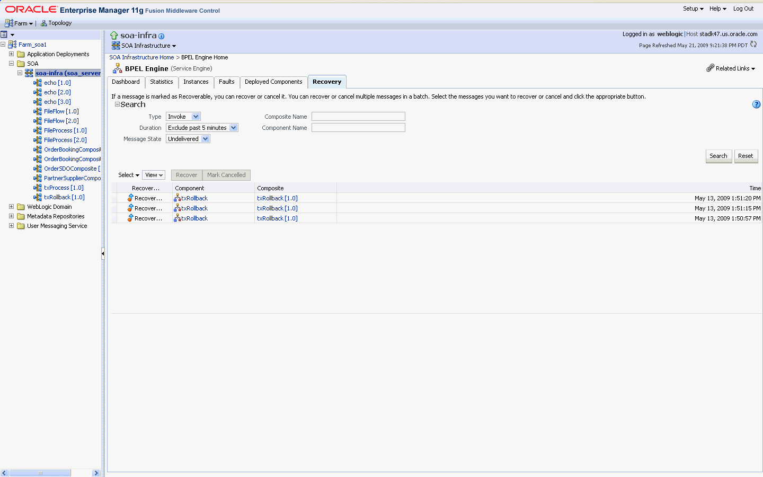Click inside the Composite Name input field
Image resolution: width=763 pixels, height=477 pixels.
coord(358,116)
